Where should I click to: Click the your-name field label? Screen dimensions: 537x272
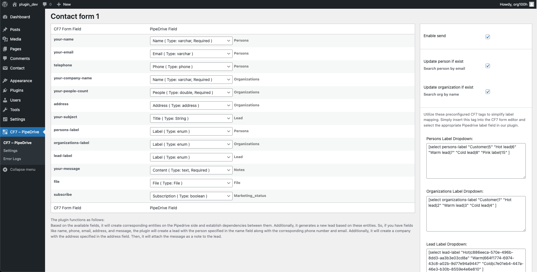(x=64, y=39)
